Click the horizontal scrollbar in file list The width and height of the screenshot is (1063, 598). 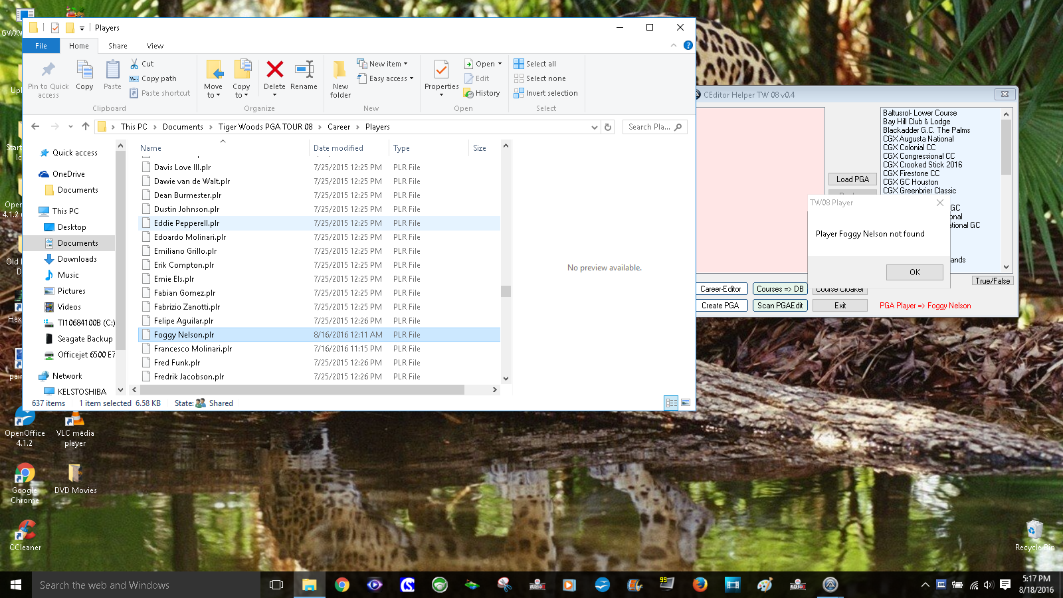coord(301,390)
